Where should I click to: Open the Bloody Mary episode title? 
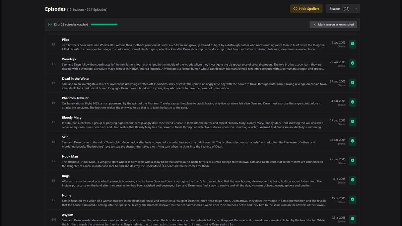click(x=72, y=118)
